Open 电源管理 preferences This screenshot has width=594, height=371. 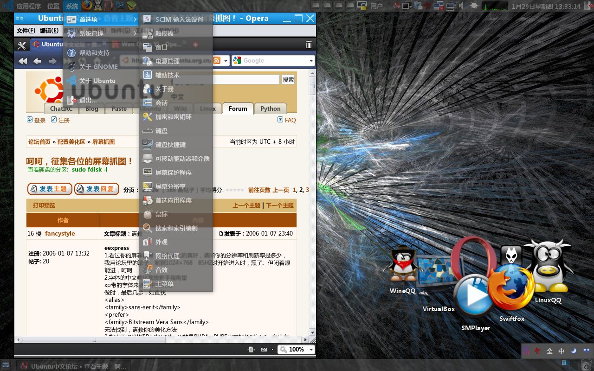pyautogui.click(x=176, y=61)
